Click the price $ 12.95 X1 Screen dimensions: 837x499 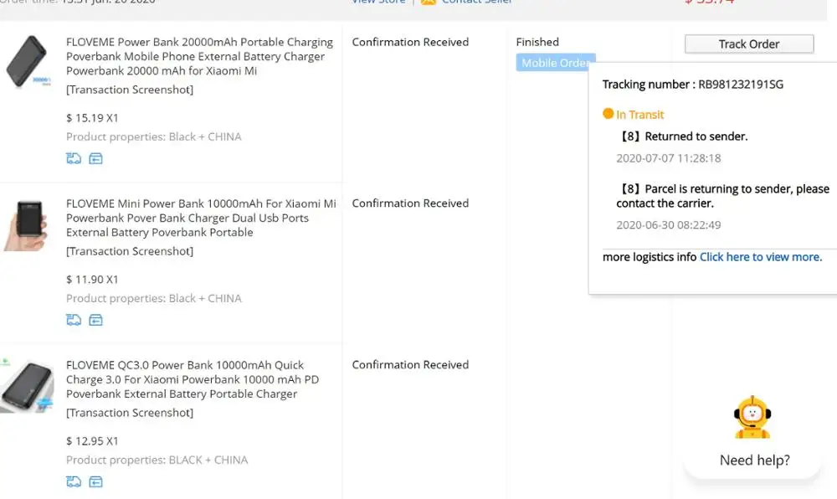tap(92, 441)
